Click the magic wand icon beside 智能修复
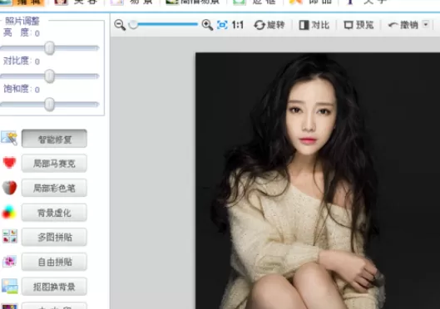Viewport: 440px width, 309px height. click(x=9, y=138)
